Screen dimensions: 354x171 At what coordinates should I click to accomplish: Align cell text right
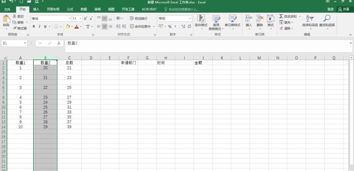click(110, 27)
